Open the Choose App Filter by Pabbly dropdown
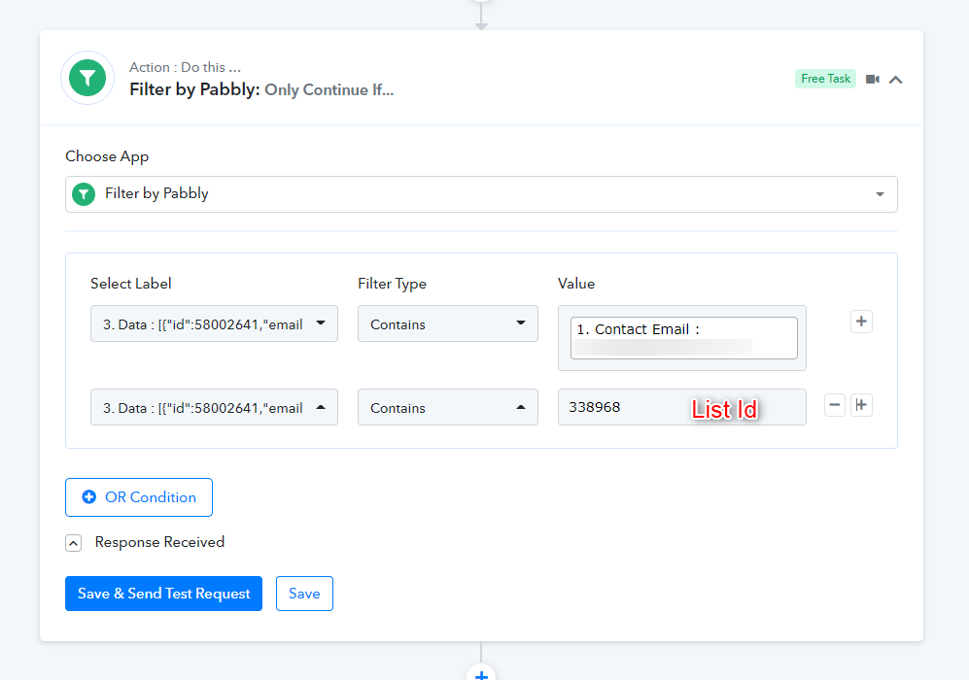 (481, 194)
